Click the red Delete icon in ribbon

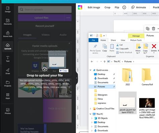[154, 46]
